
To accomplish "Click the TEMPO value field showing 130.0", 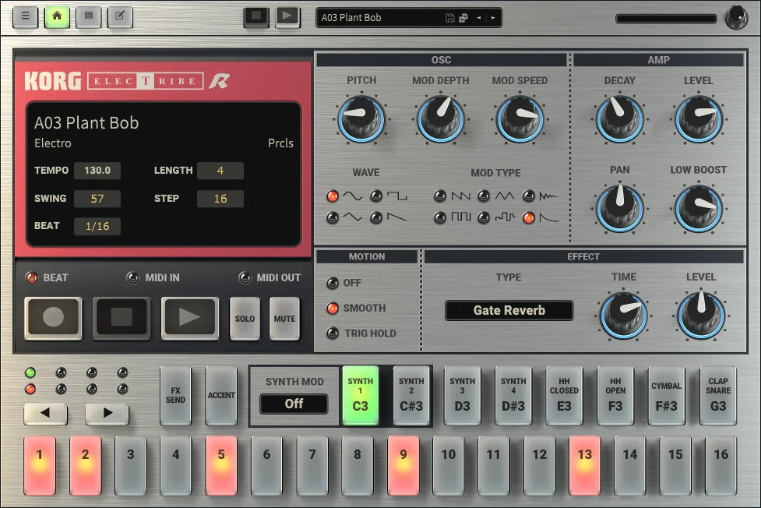I will 97,171.
